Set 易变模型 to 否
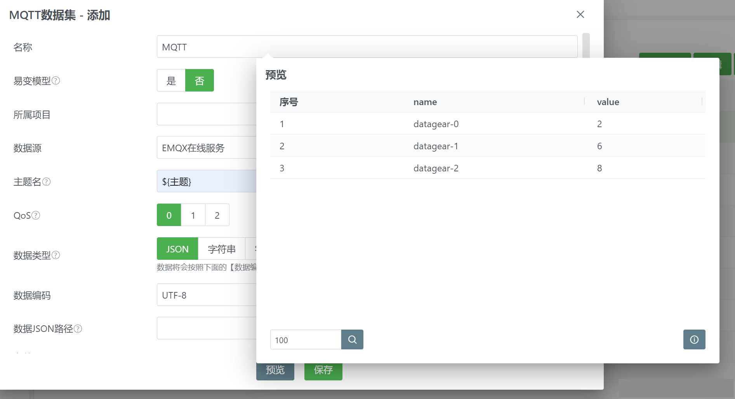The image size is (735, 399). [200, 81]
